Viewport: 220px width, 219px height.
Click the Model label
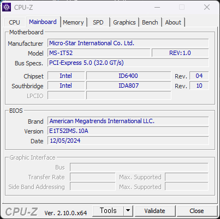(x=35, y=53)
